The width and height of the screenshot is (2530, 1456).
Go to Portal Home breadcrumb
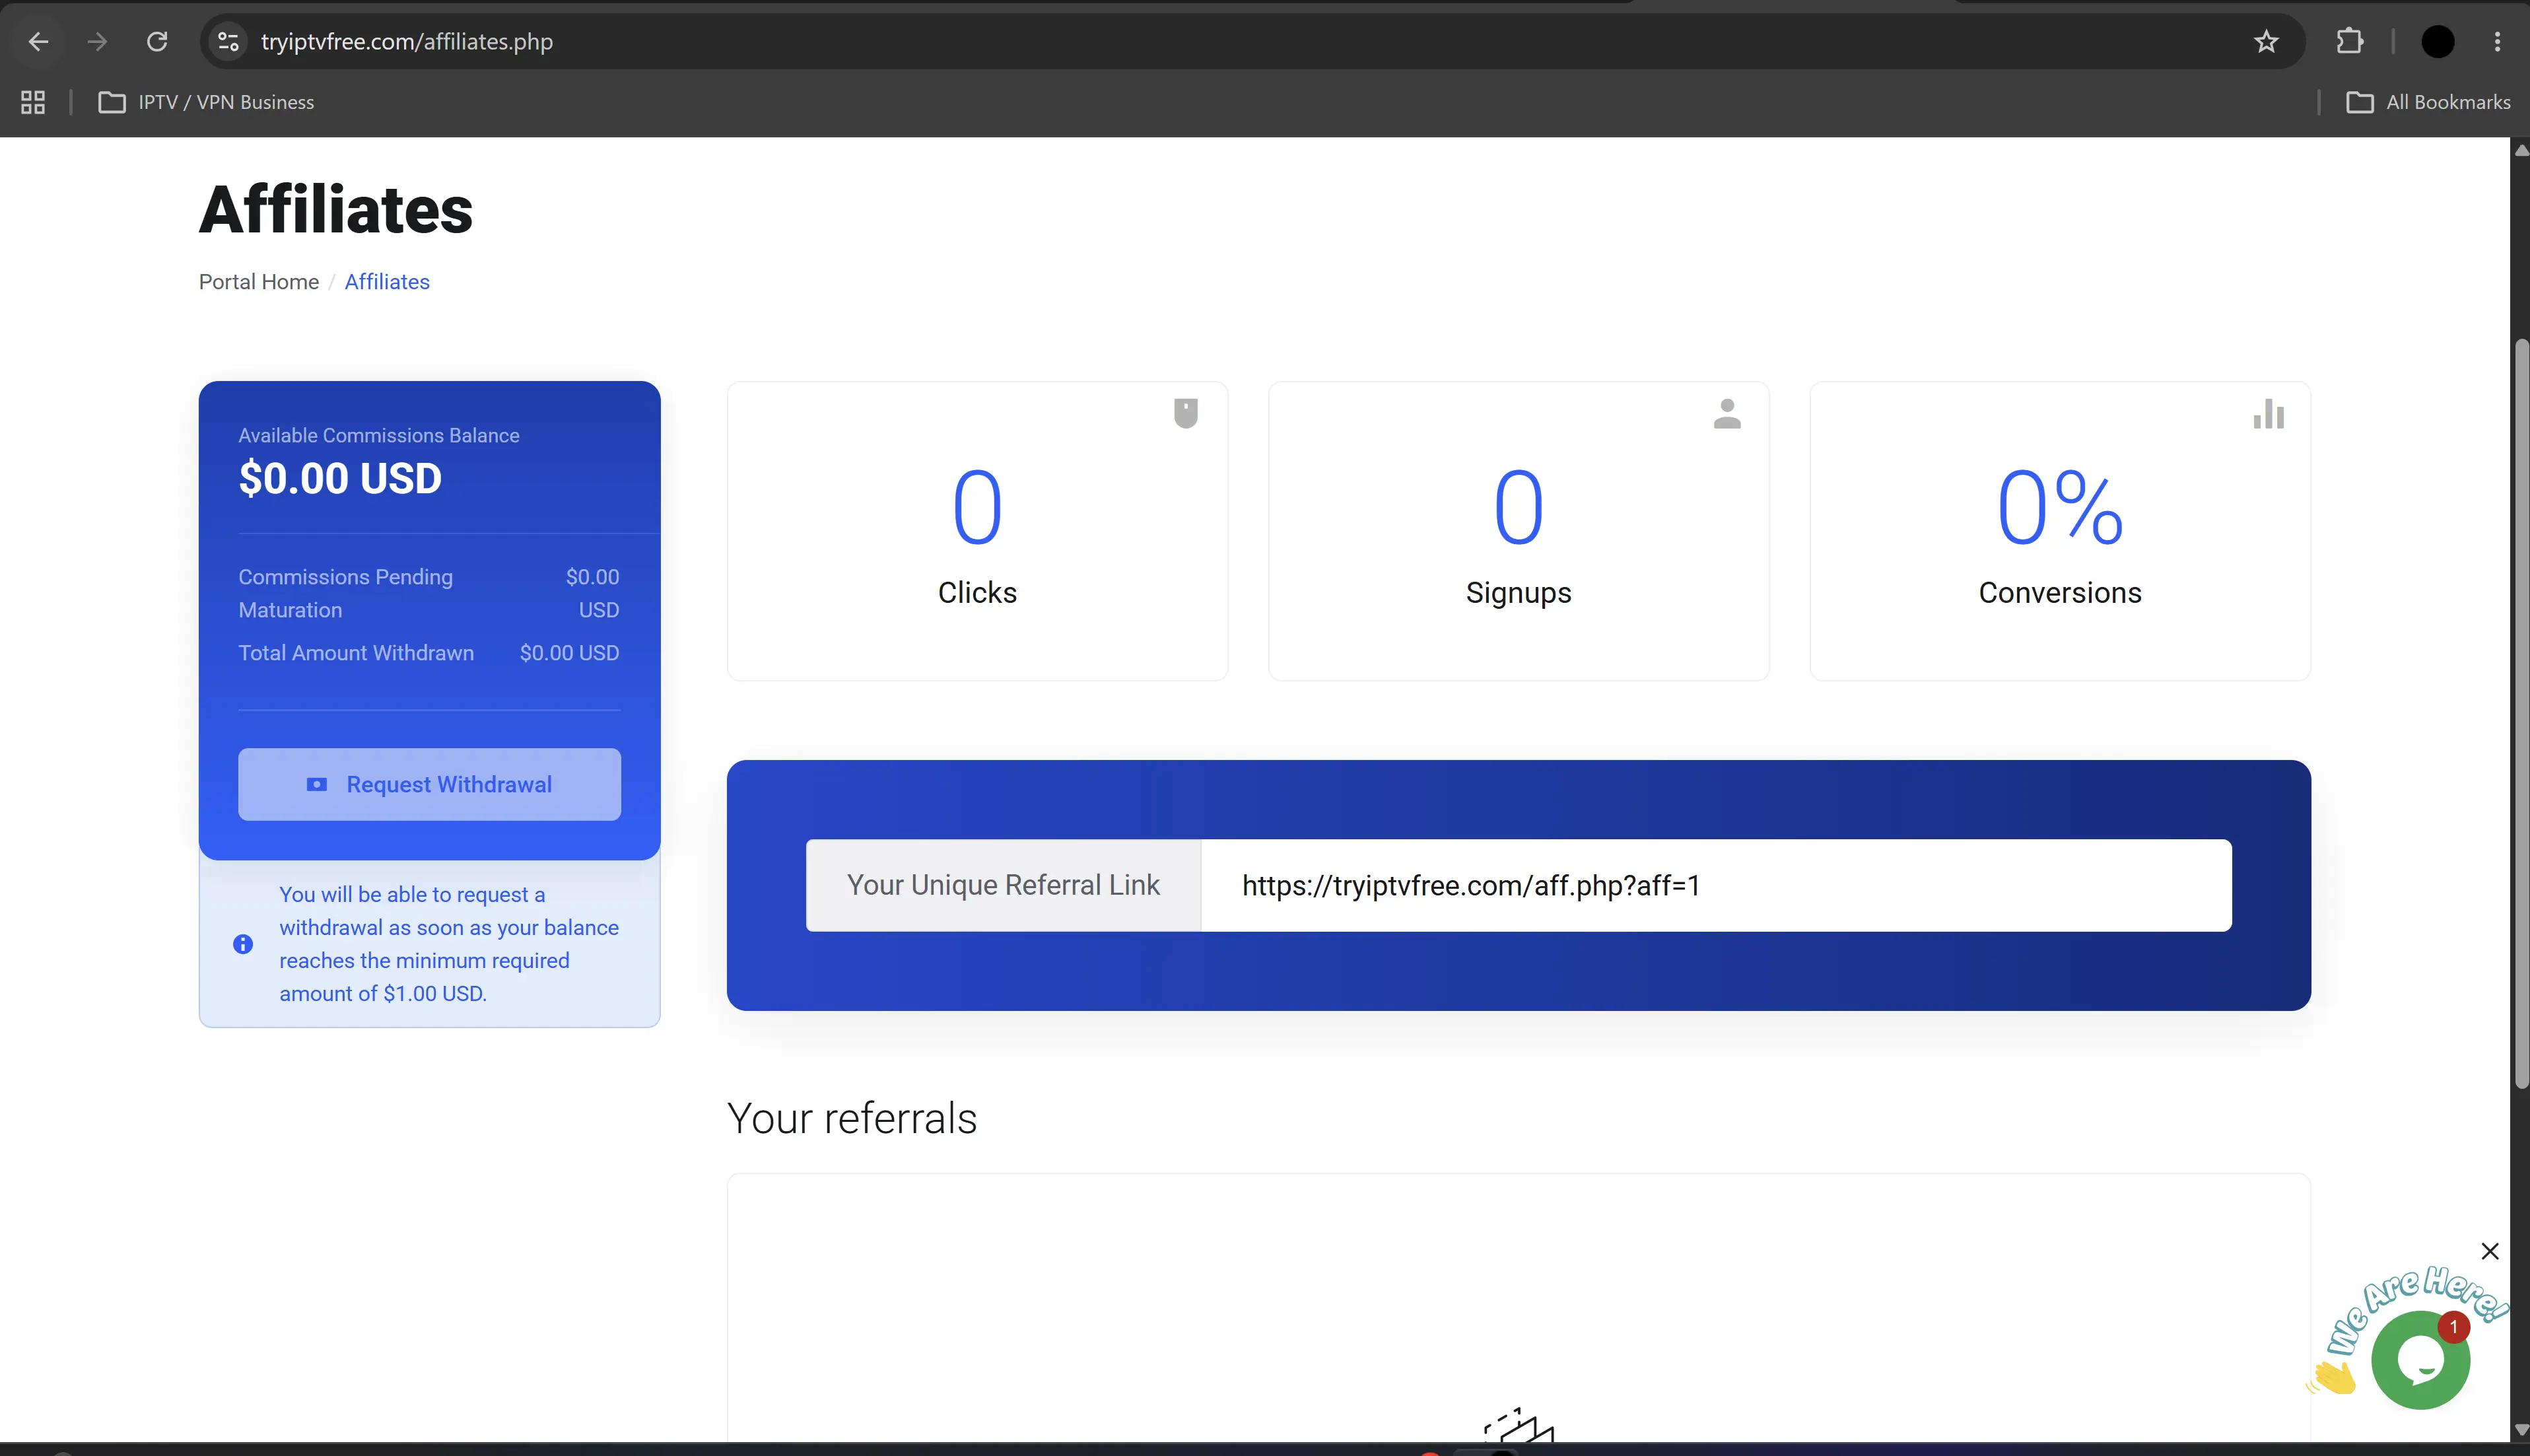(259, 282)
